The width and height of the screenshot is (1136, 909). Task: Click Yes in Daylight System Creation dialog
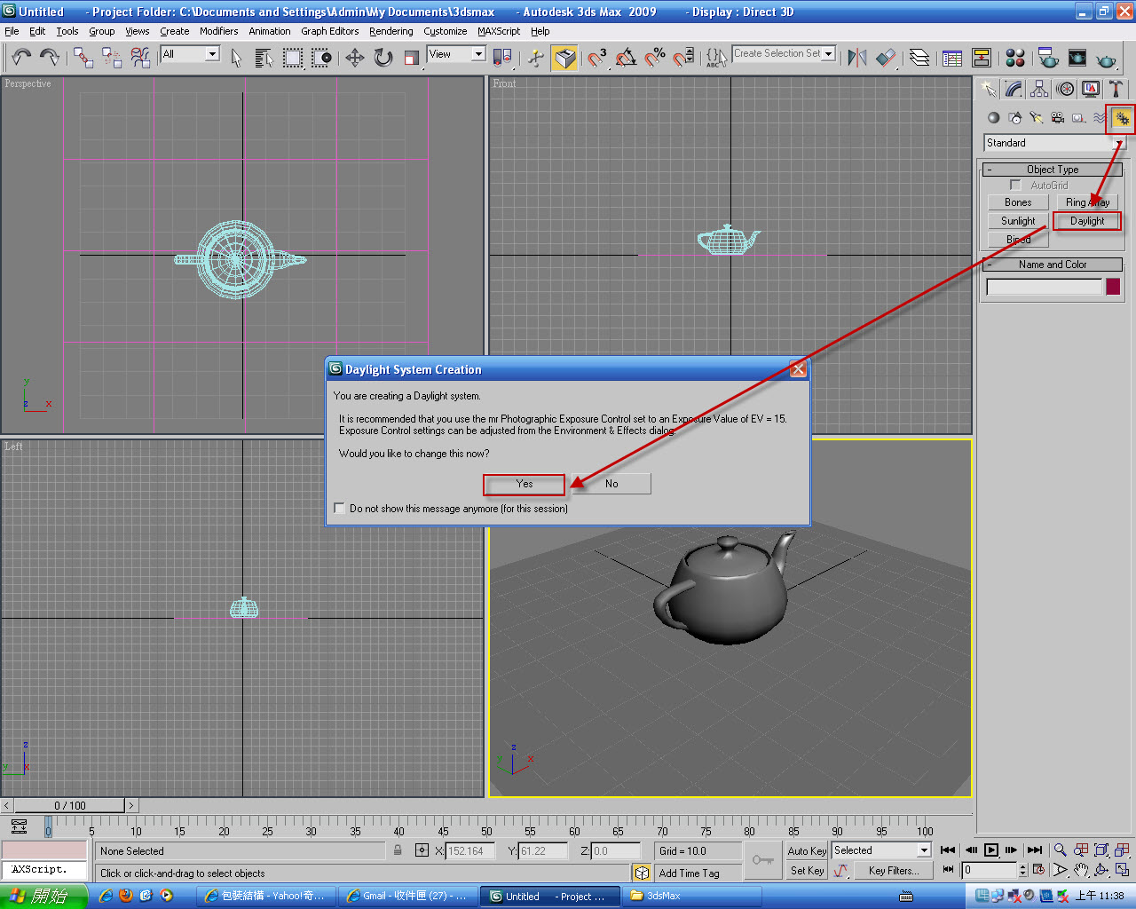pyautogui.click(x=525, y=484)
